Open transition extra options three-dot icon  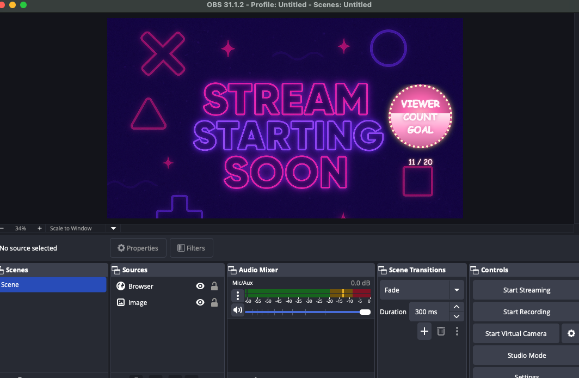coord(457,331)
